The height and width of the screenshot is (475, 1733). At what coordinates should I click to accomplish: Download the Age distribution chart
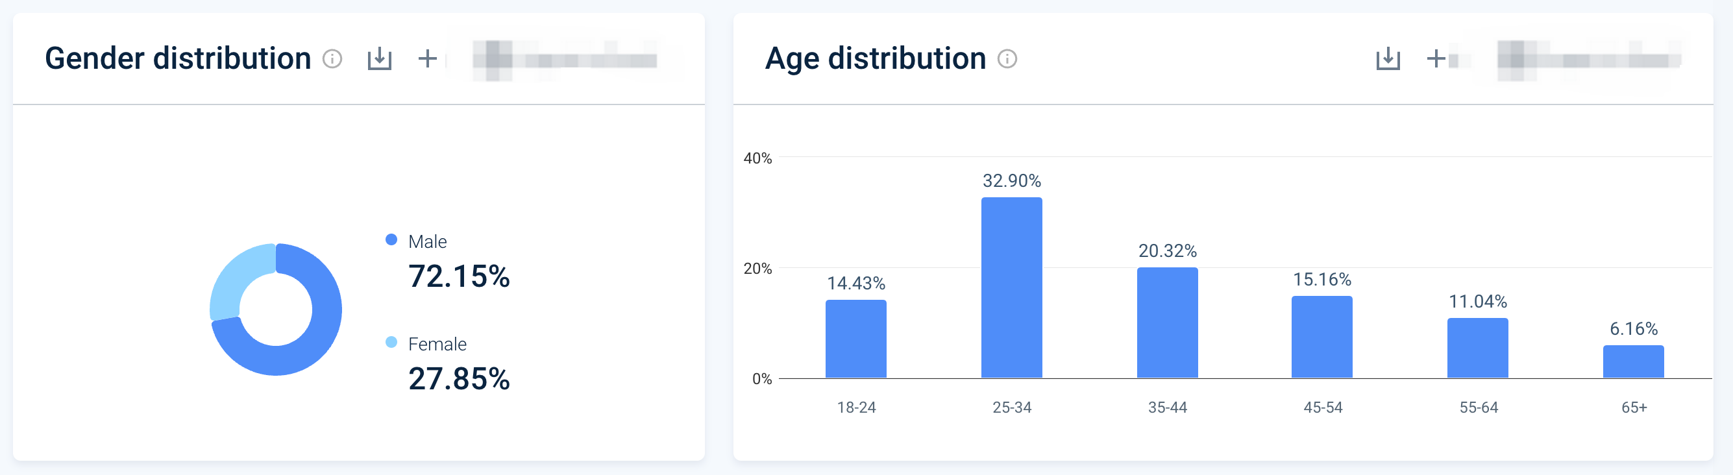click(1388, 59)
